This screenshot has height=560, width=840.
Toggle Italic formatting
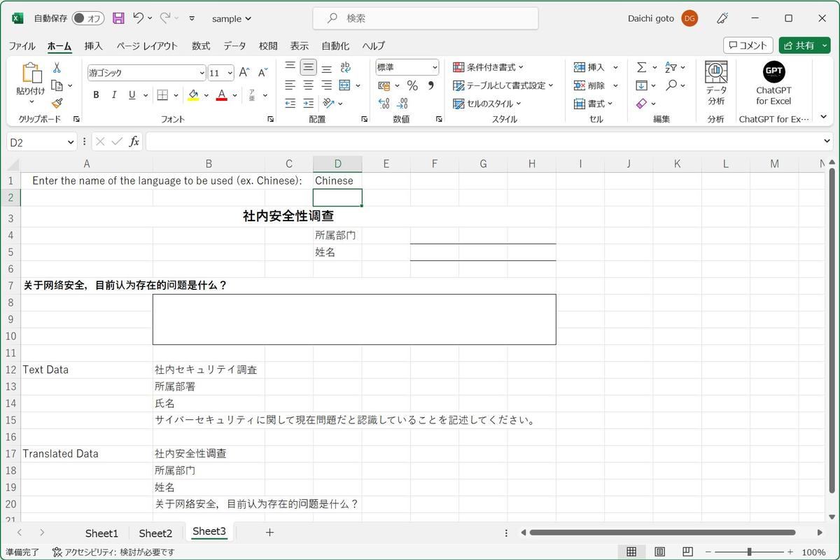[x=114, y=94]
